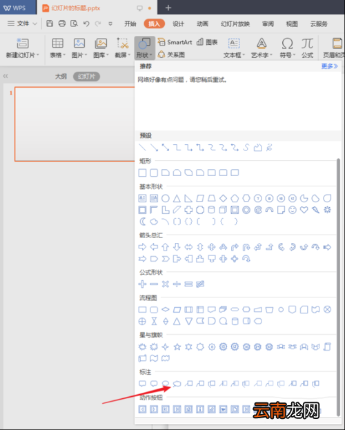Open the 文件 menu dropdown

(22, 23)
